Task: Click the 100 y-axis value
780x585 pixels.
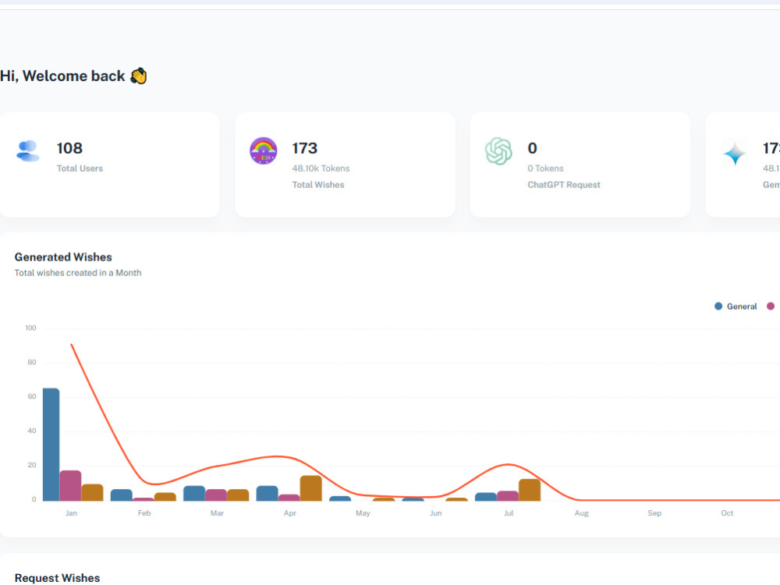Action: click(x=31, y=328)
